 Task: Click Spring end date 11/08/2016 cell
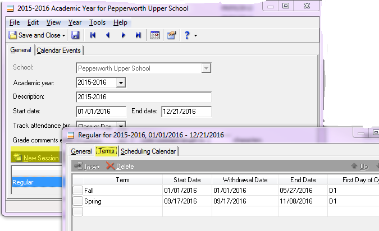303,201
